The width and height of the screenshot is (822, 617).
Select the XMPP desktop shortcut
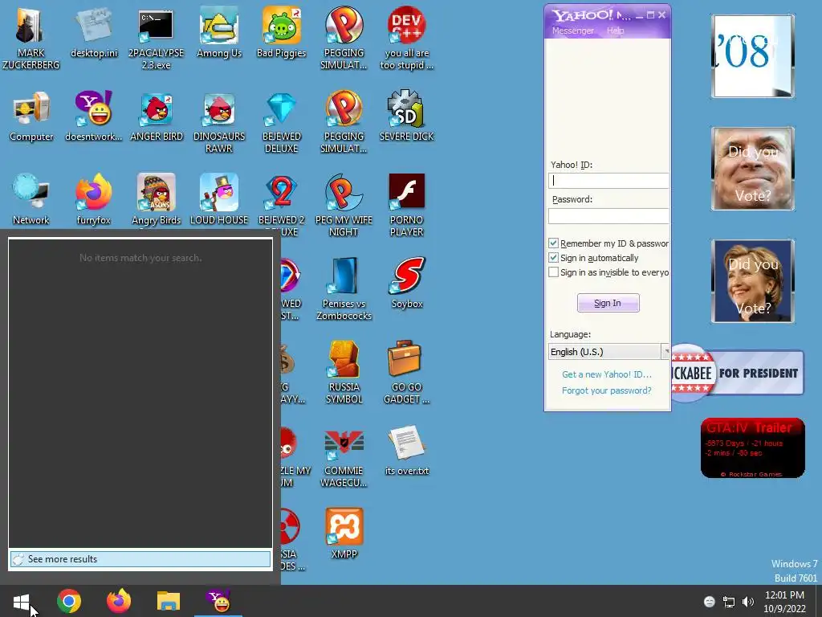click(344, 533)
